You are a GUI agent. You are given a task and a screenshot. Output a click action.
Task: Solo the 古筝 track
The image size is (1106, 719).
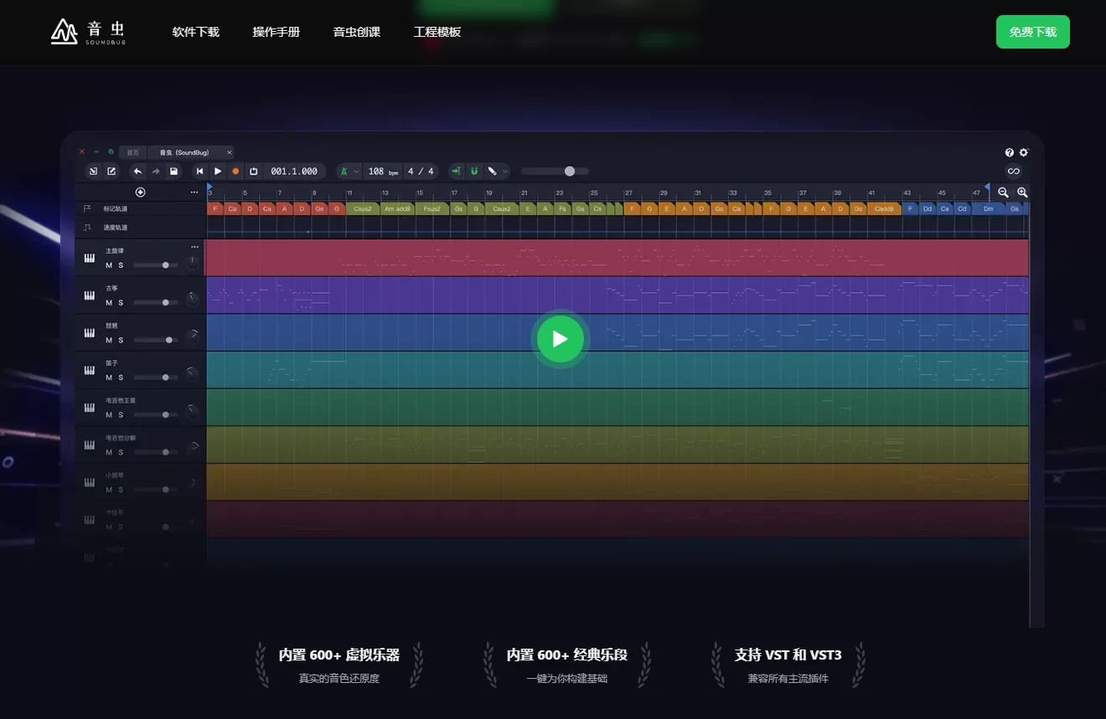click(121, 303)
